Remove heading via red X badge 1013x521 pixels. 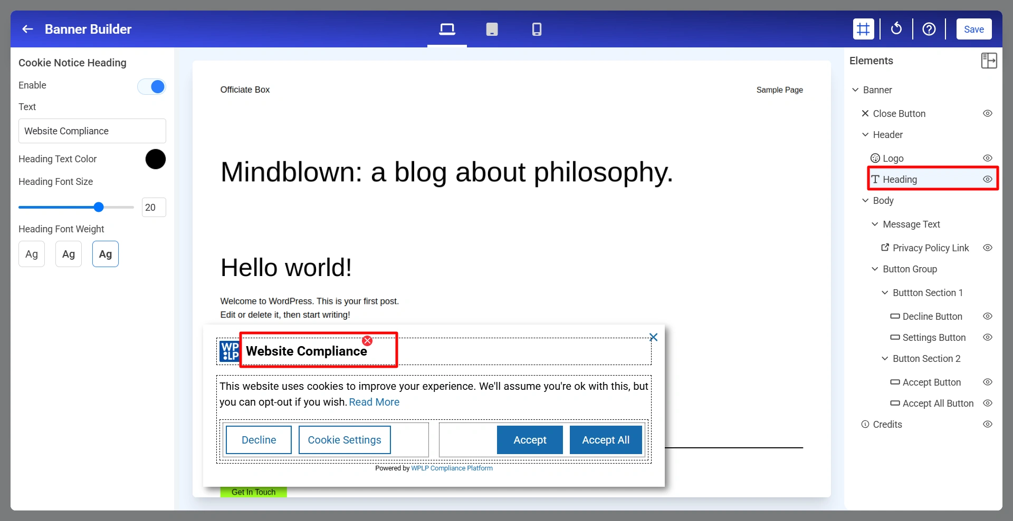pos(367,341)
